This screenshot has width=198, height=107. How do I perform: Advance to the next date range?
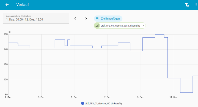tap(86, 18)
